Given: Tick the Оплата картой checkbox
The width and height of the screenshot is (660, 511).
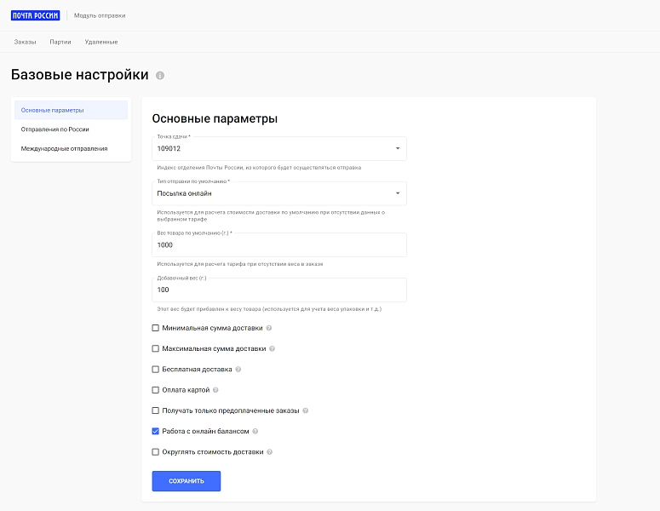Looking at the screenshot, I should point(155,390).
